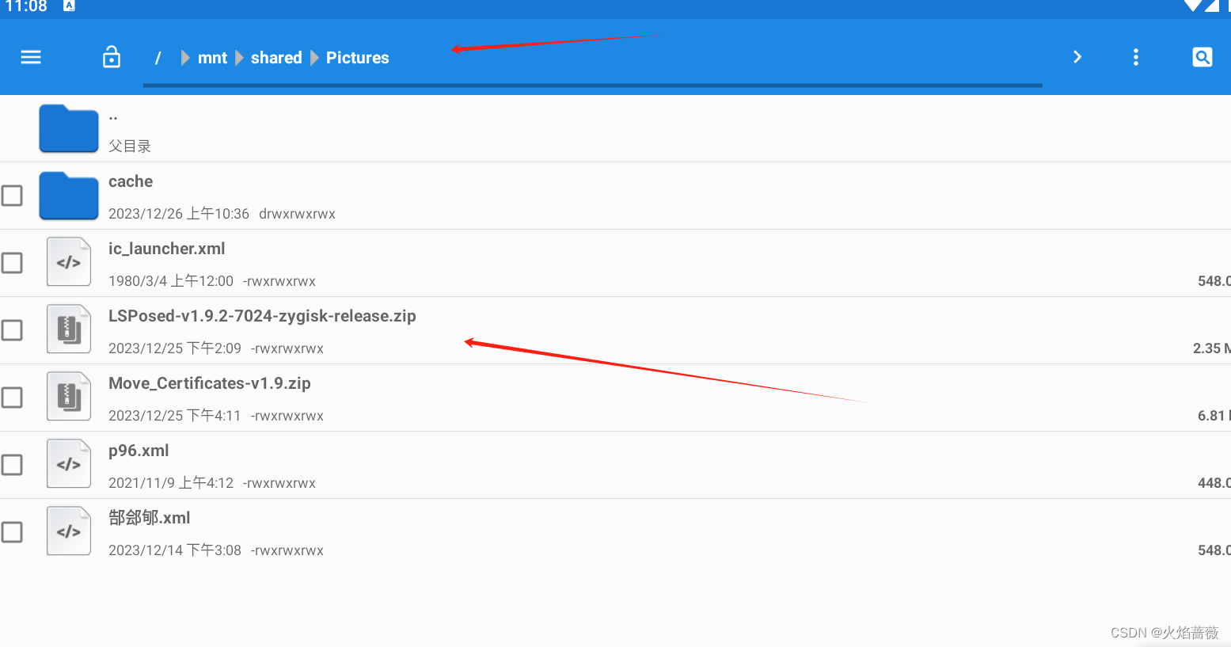Open LSPosed-v1.9.2-7024-zygisk-release.zip
Screen dimensions: 1231x647
[262, 316]
